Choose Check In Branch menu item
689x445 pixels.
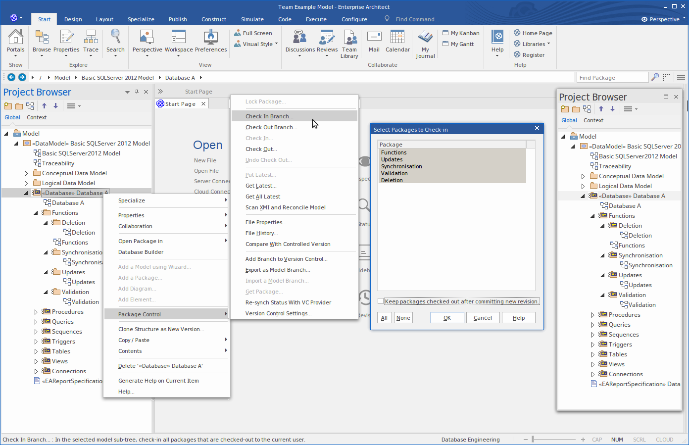click(269, 116)
